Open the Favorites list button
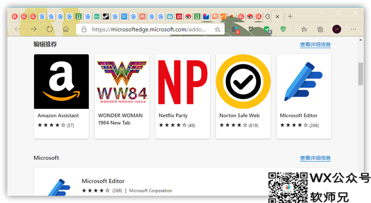The width and height of the screenshot is (371, 203). (x=304, y=29)
